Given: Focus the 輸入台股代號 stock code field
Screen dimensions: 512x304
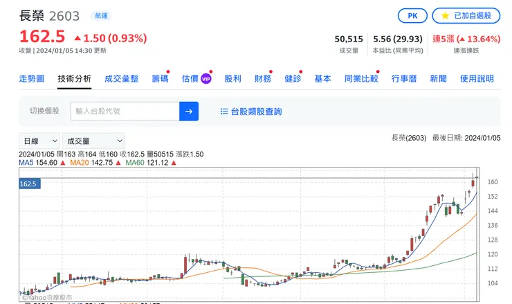Looking at the screenshot, I should tap(125, 111).
